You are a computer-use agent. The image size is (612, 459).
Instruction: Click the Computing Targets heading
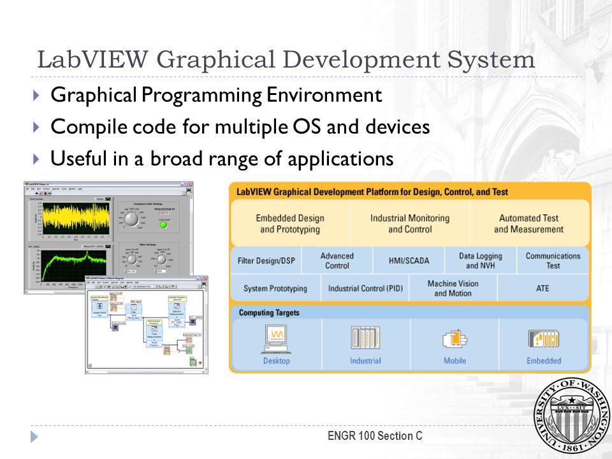269,312
